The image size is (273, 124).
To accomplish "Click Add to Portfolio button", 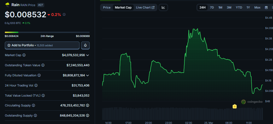I will pyautogui.click(x=42, y=46).
